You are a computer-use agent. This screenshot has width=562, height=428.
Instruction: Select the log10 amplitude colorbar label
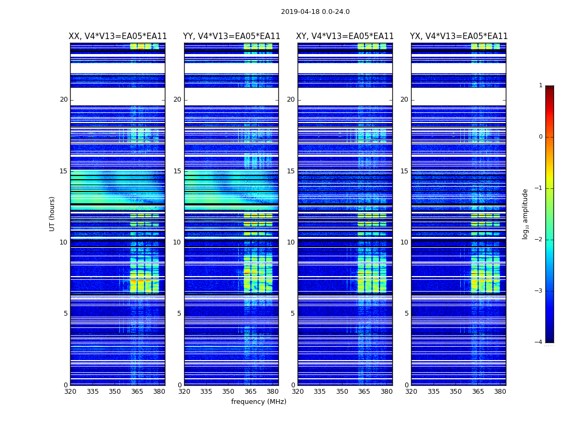526,213
